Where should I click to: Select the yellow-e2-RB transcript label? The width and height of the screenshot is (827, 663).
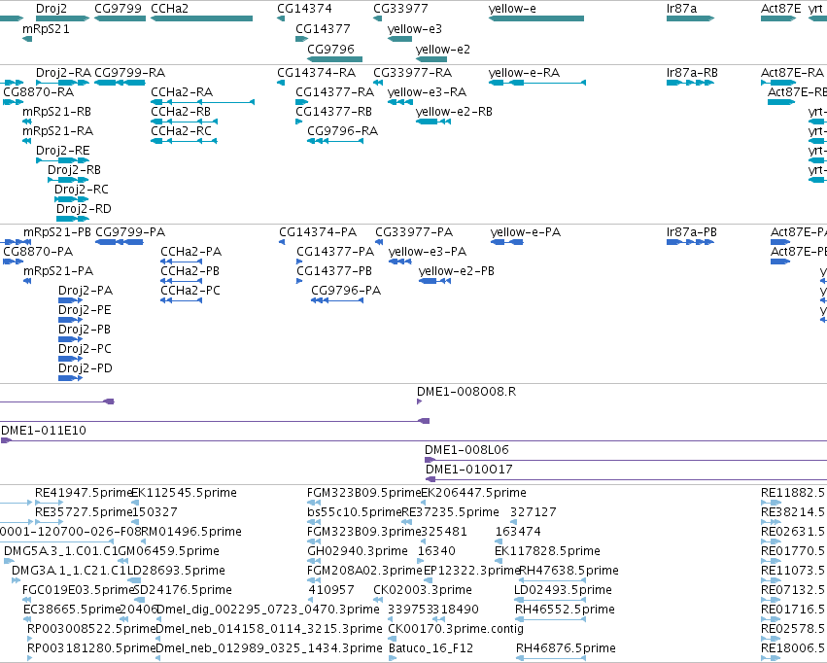pos(454,111)
